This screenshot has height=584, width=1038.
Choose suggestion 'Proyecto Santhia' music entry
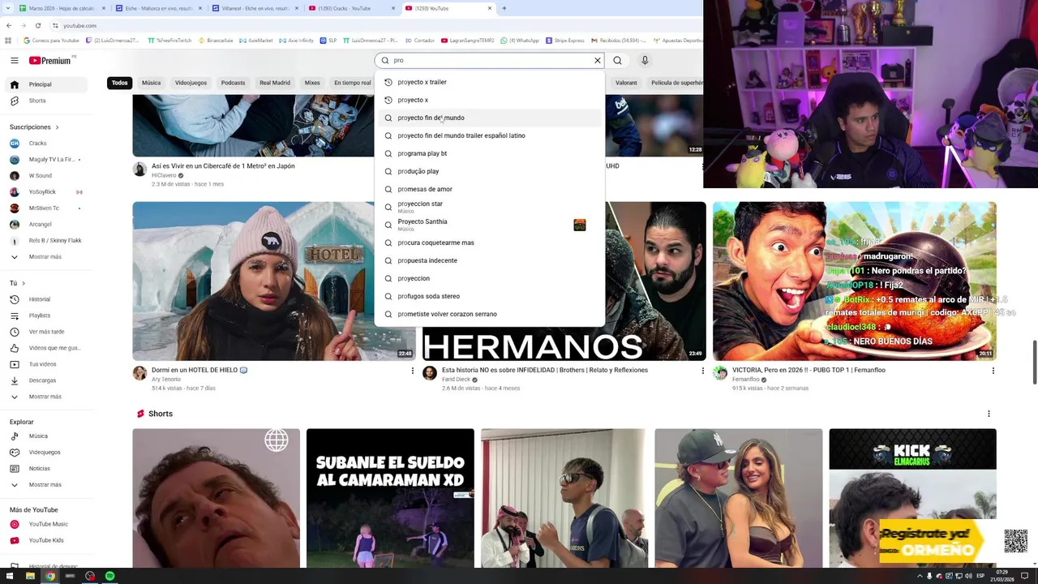(x=489, y=225)
